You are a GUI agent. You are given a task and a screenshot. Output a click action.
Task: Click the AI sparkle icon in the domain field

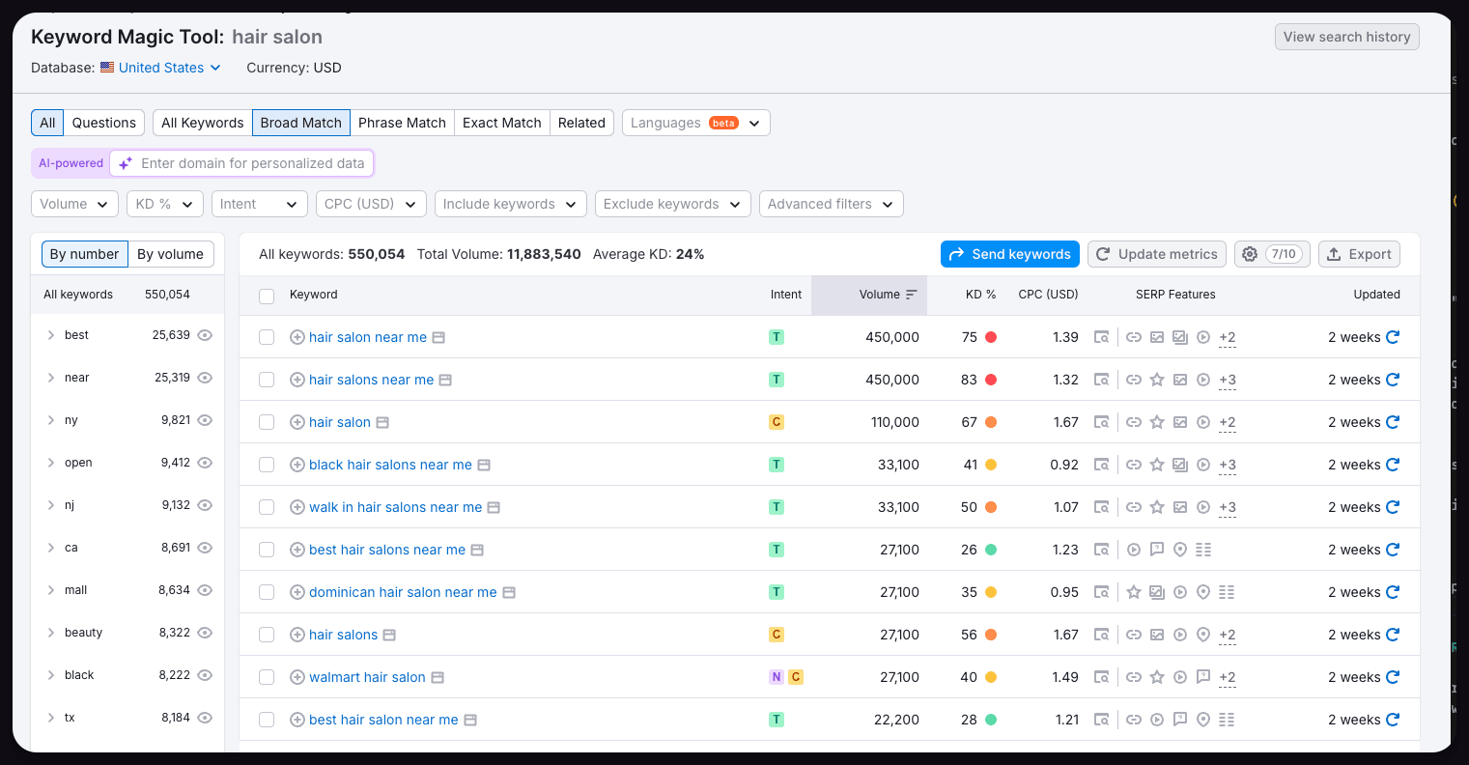[x=125, y=163]
